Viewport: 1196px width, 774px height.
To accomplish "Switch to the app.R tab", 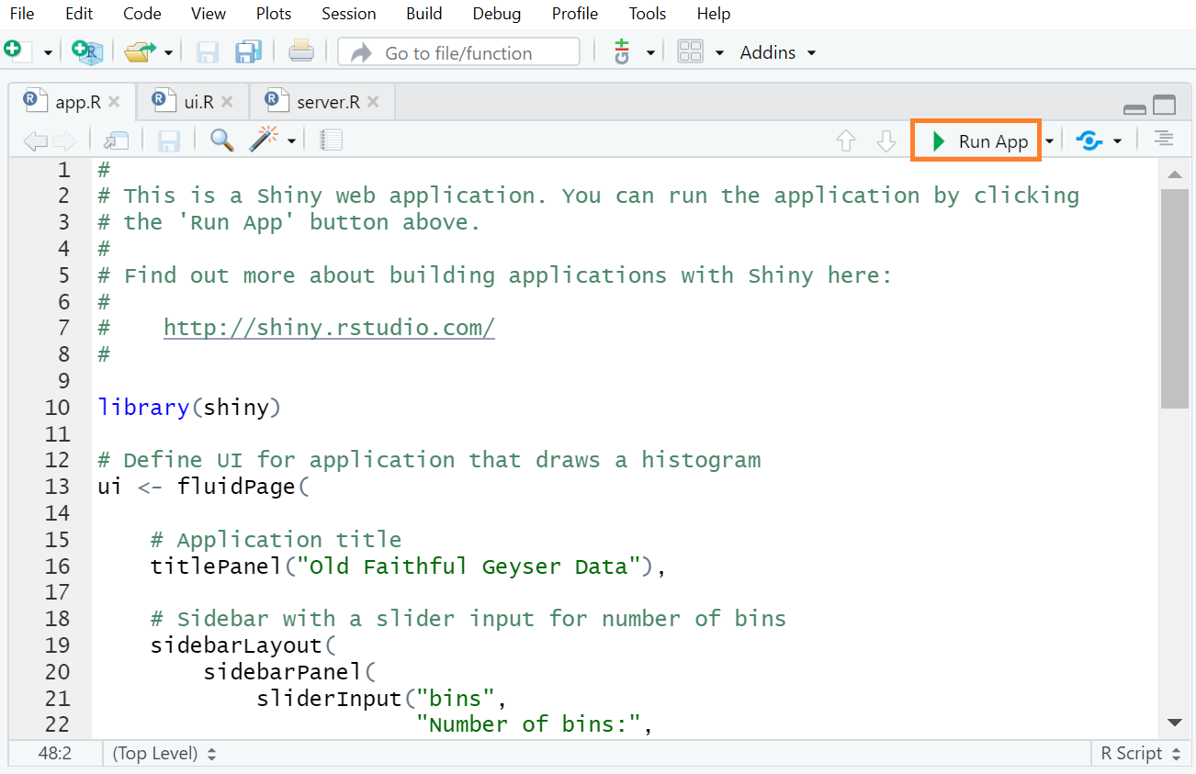I will point(71,102).
